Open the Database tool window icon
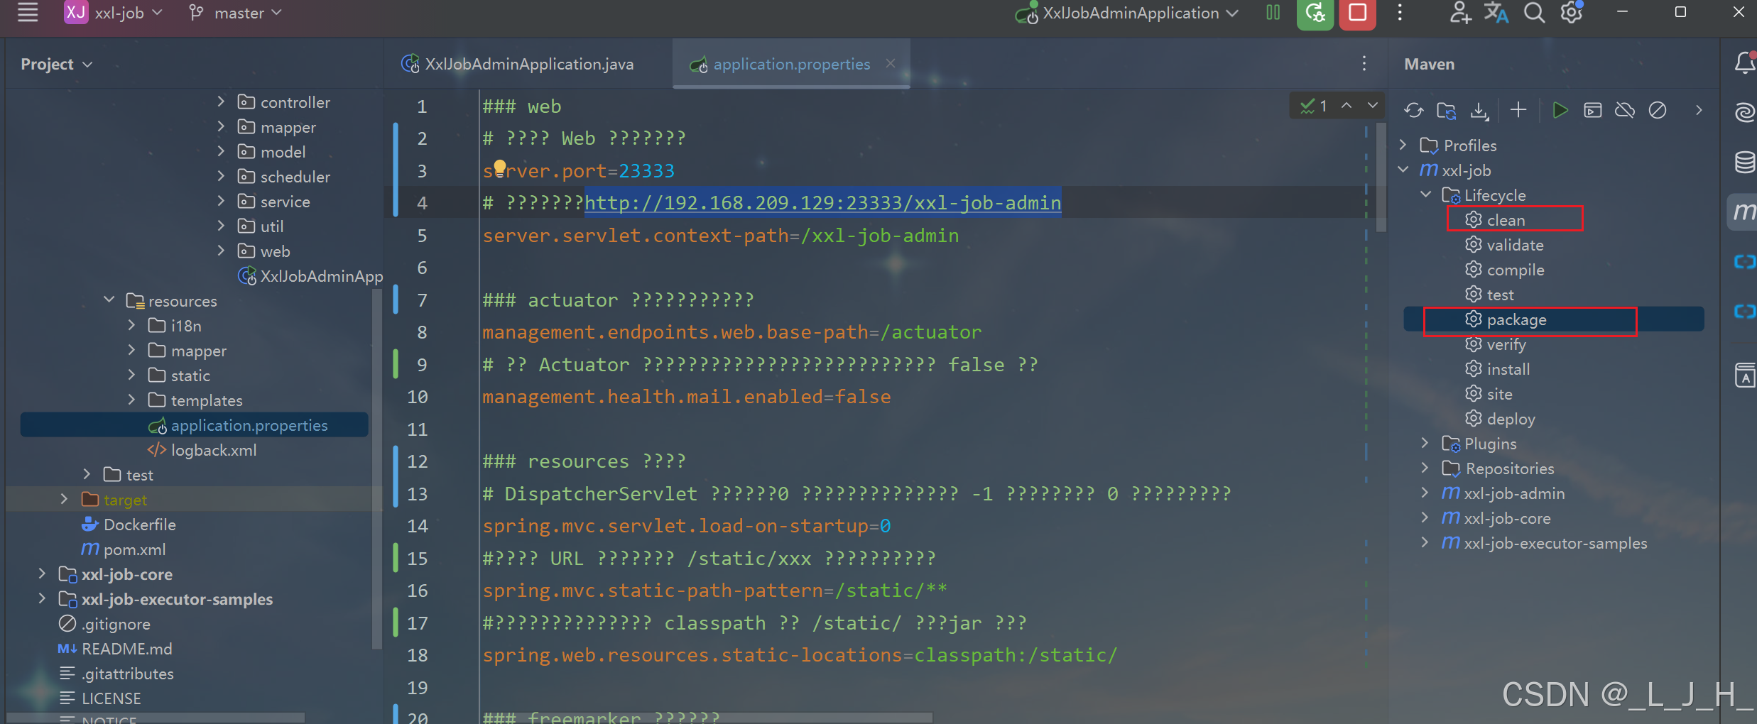This screenshot has height=724, width=1757. 1744,162
